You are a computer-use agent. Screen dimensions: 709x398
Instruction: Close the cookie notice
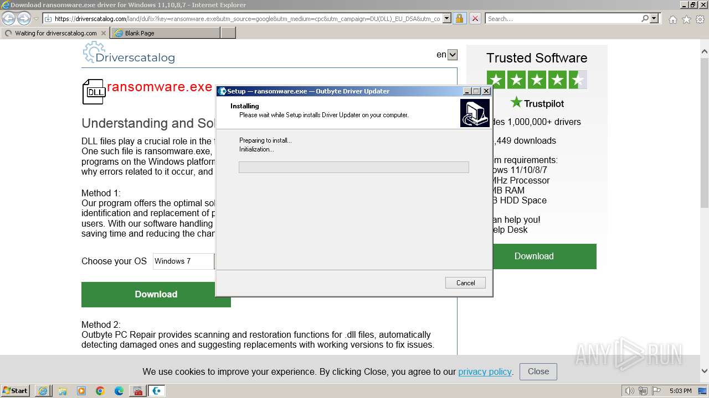click(538, 371)
